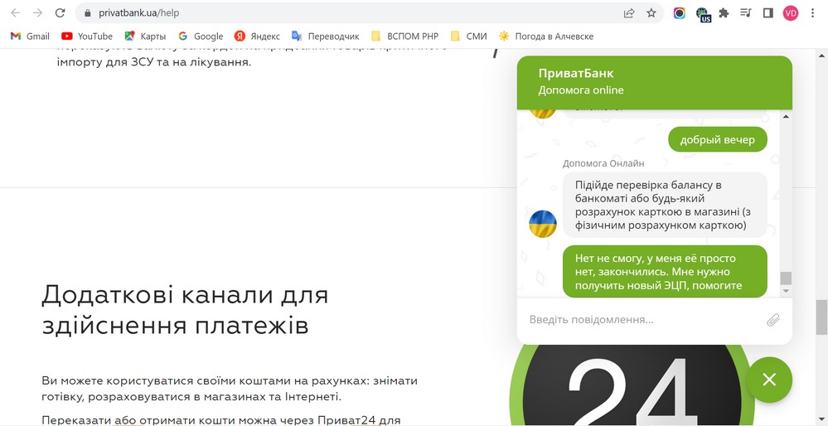Viewport: 828px width, 426px height.
Task: Click the ПриватБанк chat header title
Action: point(575,74)
